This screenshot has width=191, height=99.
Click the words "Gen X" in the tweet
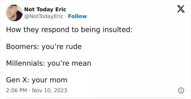(17, 80)
